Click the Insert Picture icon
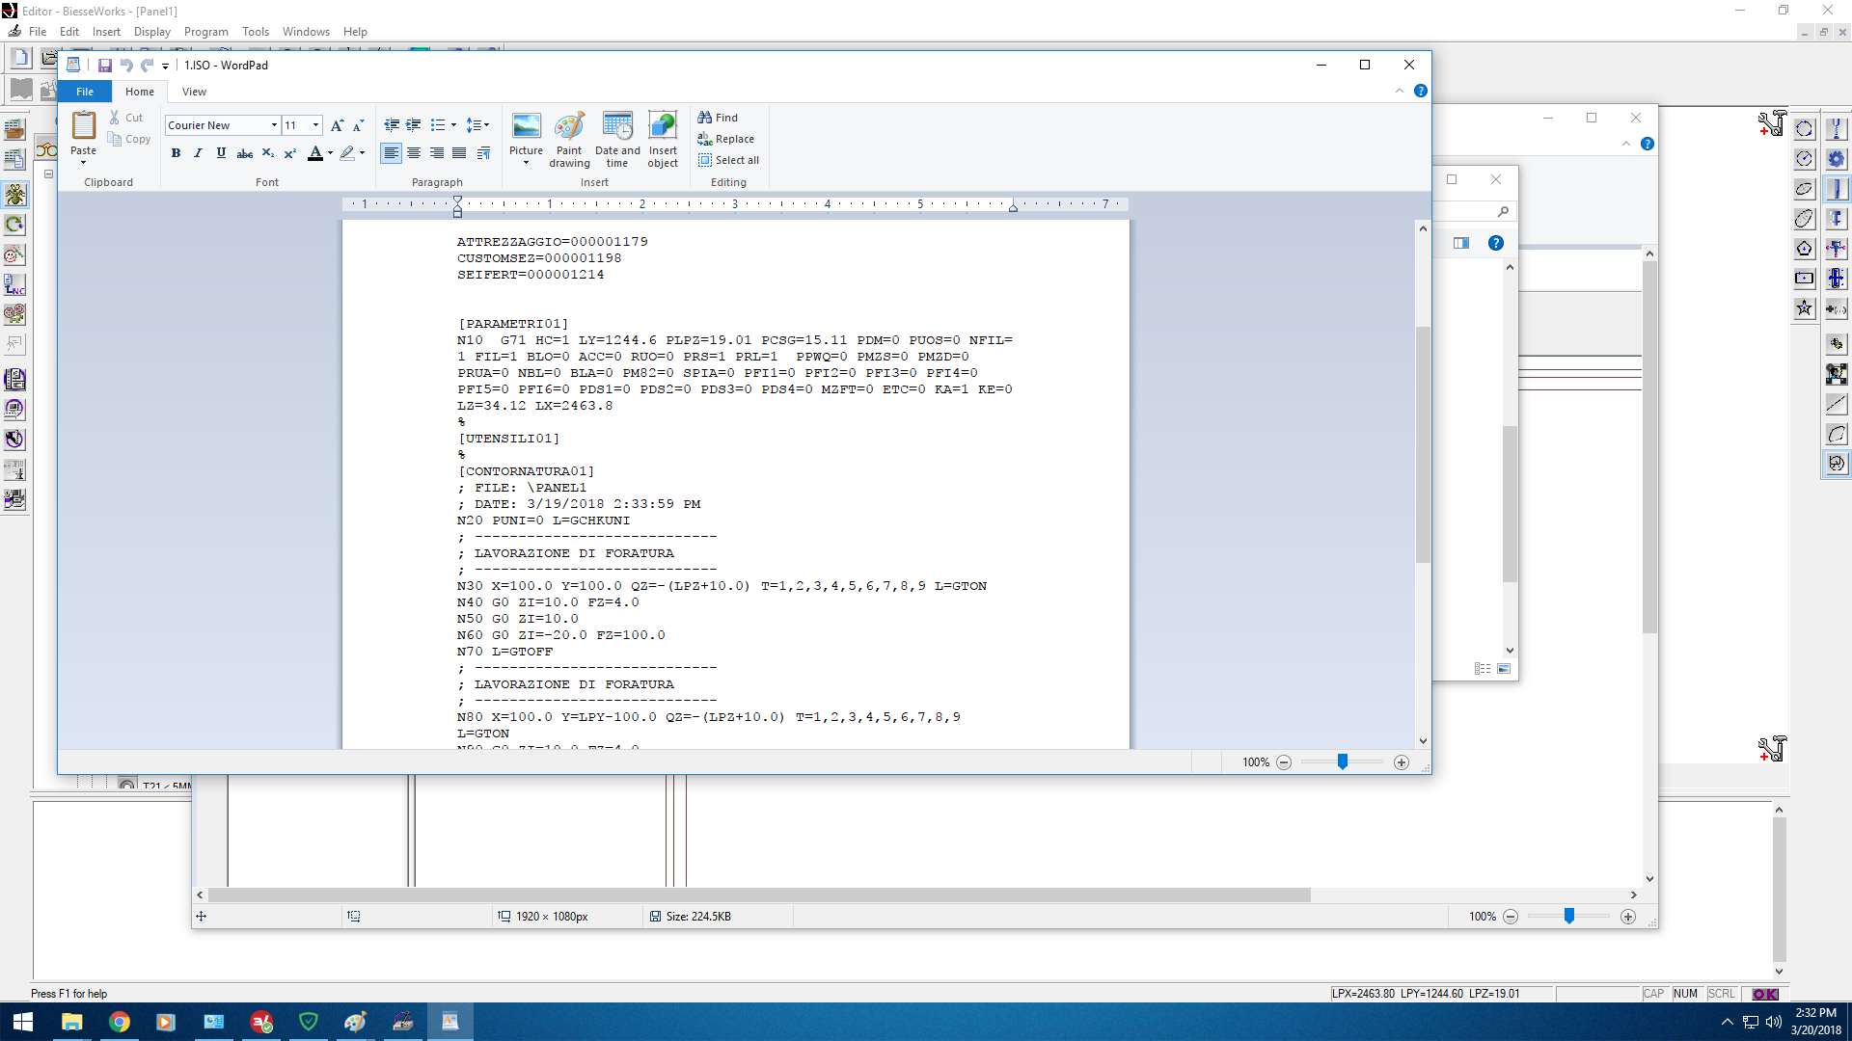This screenshot has width=1852, height=1041. coord(527,126)
